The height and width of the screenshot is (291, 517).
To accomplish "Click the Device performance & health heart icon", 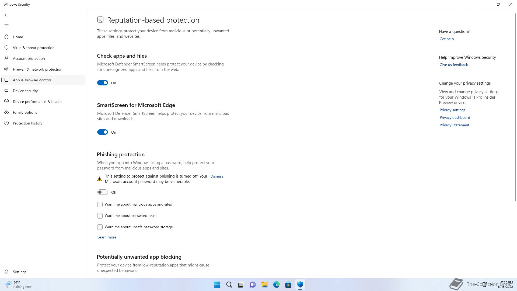I will pos(6,101).
